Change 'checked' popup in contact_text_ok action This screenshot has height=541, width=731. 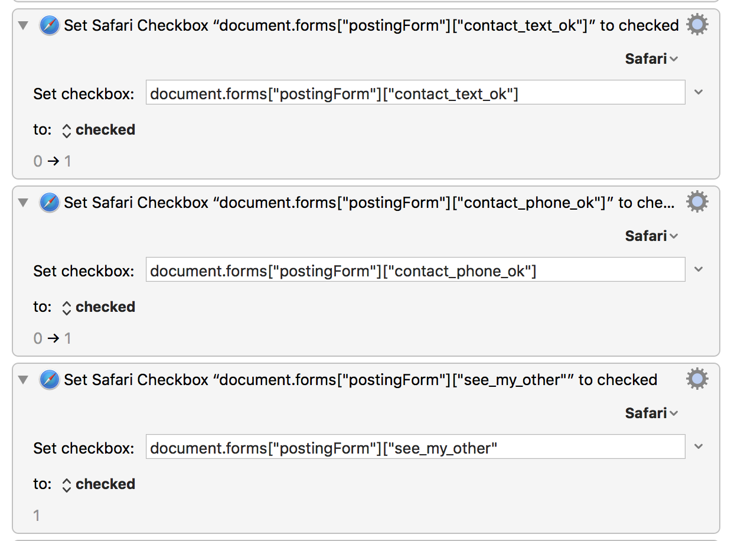click(x=99, y=130)
